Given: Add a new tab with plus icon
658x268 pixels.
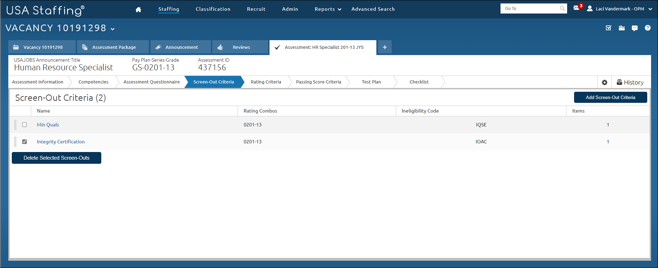Looking at the screenshot, I should [385, 47].
